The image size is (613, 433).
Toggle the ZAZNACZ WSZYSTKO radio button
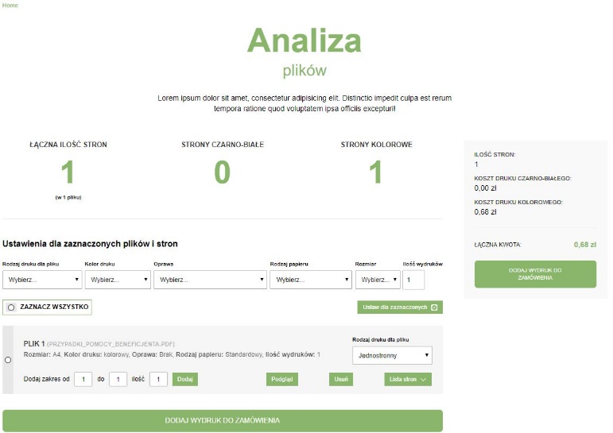[x=11, y=307]
